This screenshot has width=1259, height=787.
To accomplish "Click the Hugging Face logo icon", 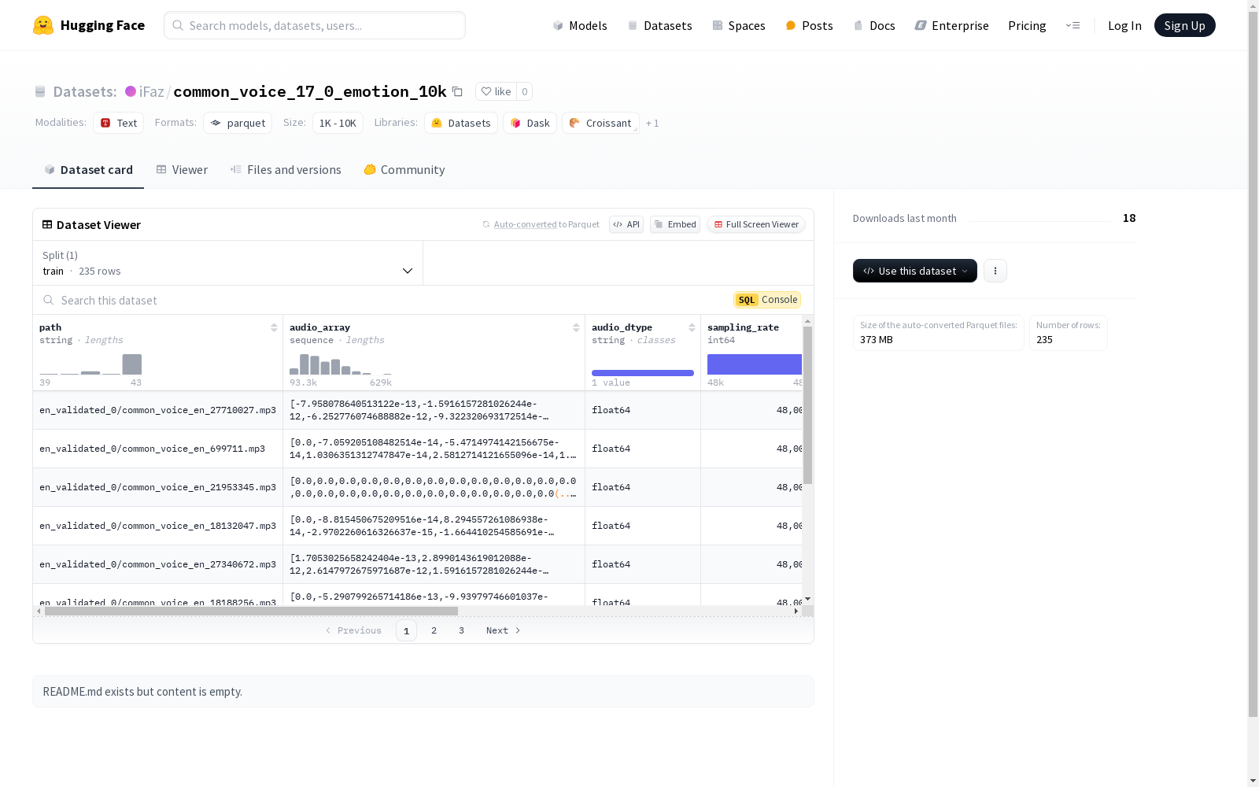I will point(43,25).
